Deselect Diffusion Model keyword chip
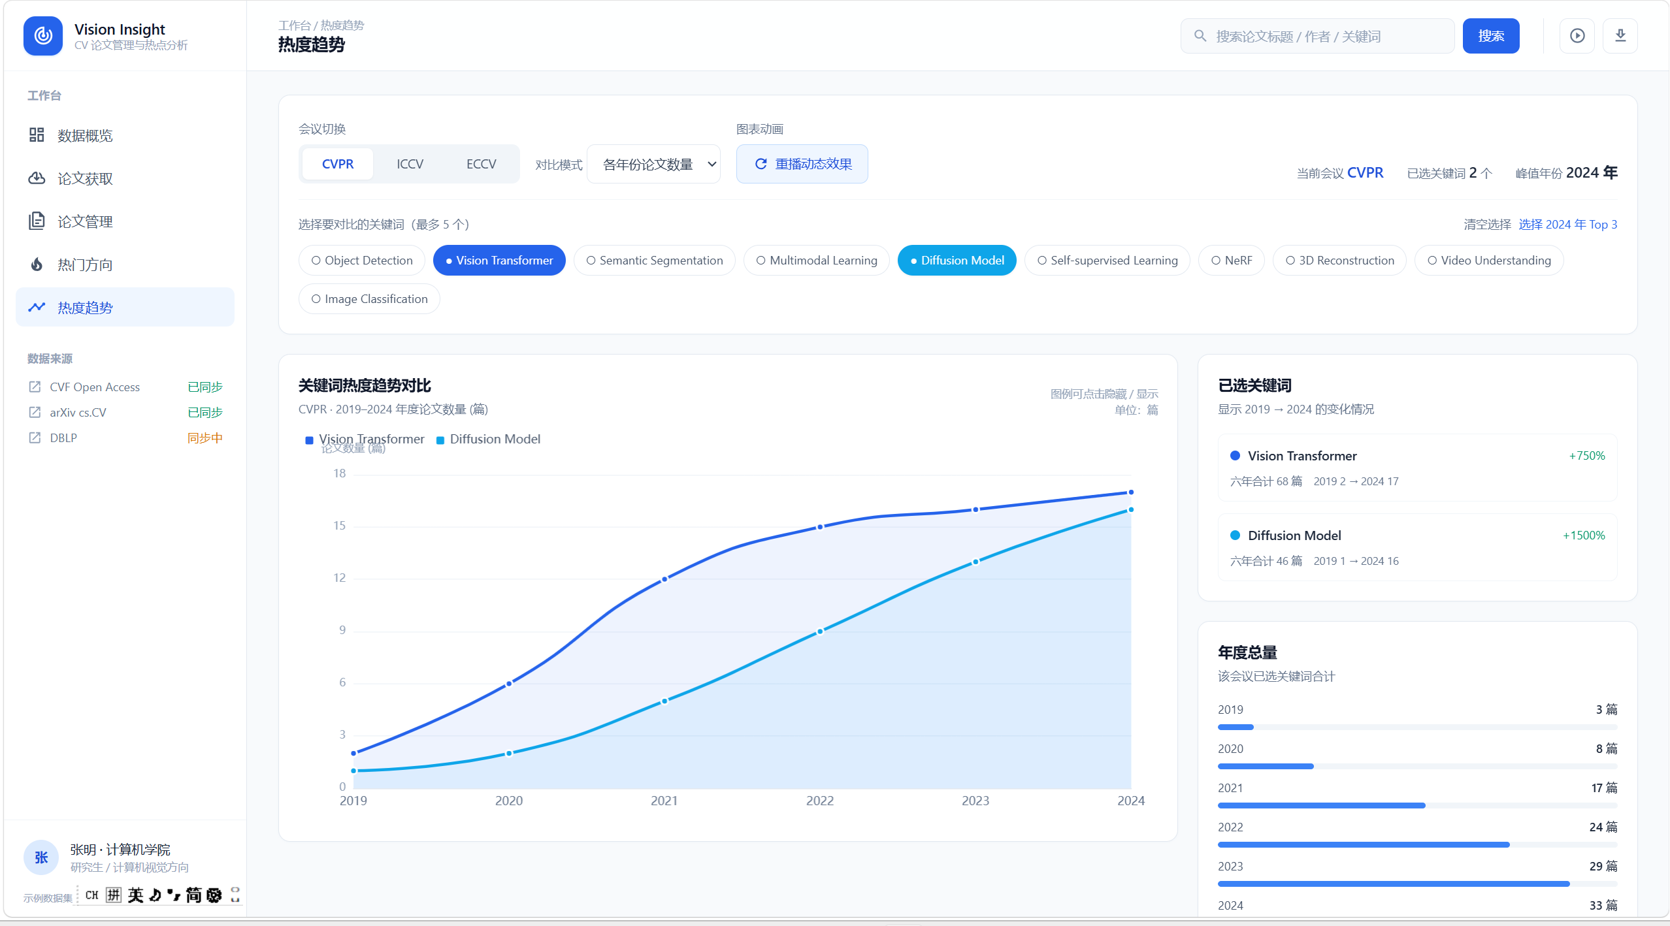This screenshot has width=1670, height=926. [957, 261]
